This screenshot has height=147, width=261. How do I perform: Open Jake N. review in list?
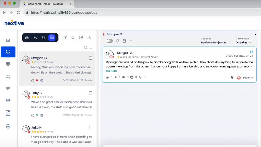[x=57, y=135]
